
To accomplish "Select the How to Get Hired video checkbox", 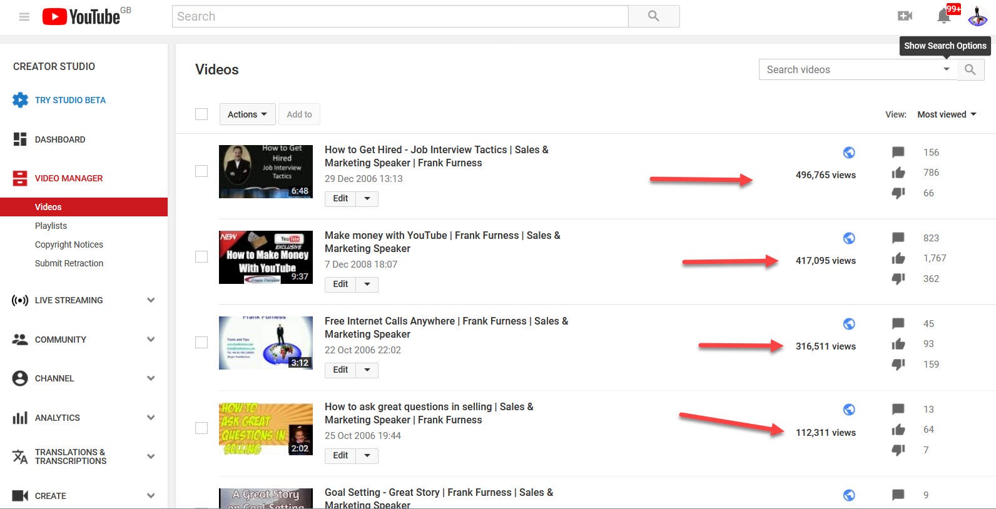I will [x=201, y=171].
